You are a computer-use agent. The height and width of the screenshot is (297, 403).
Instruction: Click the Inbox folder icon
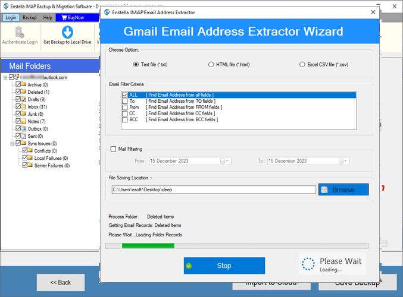(23, 106)
